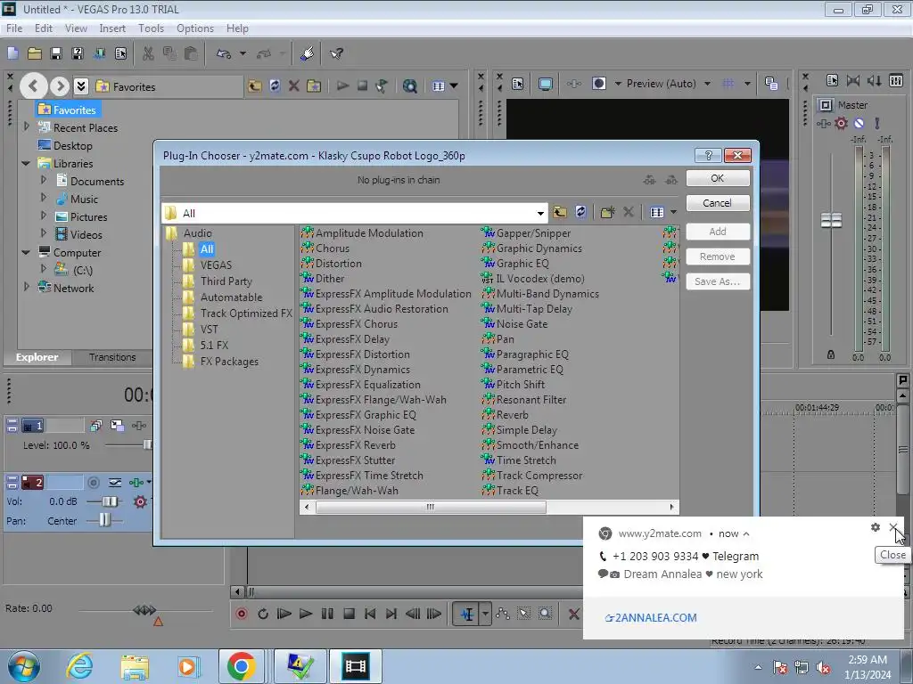Image resolution: width=913 pixels, height=684 pixels.
Task: Click Plug-In Chooser up one level folder icon
Action: [560, 212]
